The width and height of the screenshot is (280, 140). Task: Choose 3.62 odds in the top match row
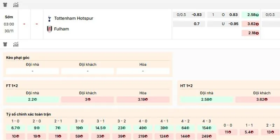250,24
